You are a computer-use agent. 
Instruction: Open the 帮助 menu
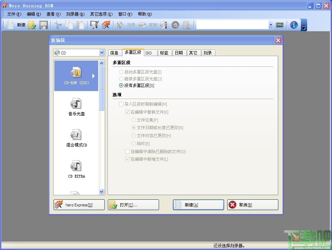click(x=145, y=14)
